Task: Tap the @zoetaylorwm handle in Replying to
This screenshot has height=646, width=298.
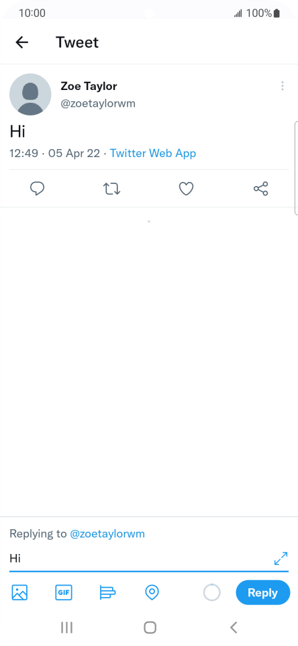Action: click(107, 534)
